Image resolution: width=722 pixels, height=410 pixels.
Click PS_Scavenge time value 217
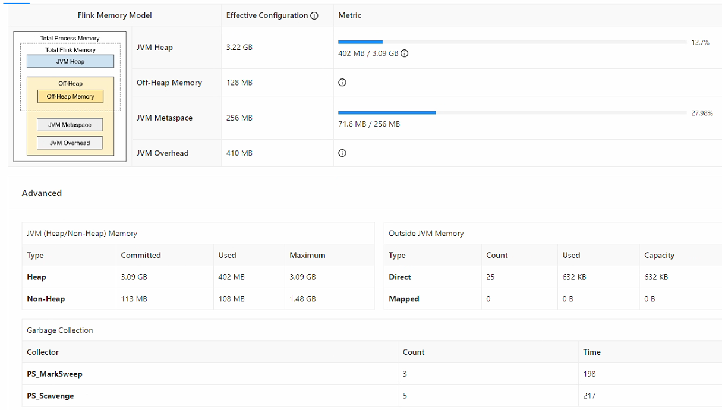point(589,396)
